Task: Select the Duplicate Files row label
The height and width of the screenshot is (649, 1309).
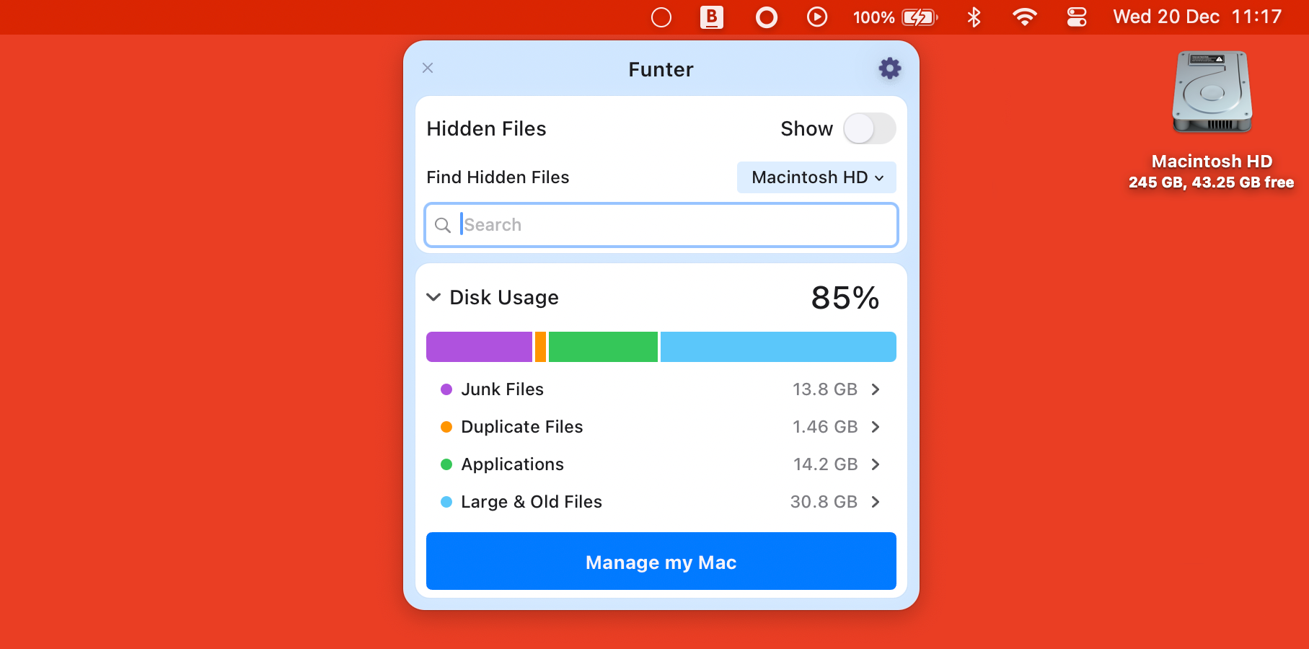Action: pyautogui.click(x=521, y=427)
